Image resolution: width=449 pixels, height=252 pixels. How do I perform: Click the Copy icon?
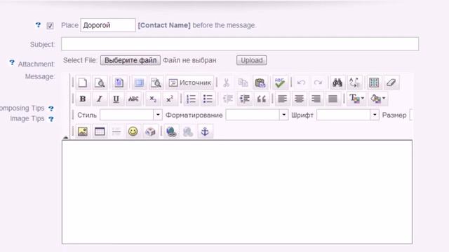tap(243, 83)
